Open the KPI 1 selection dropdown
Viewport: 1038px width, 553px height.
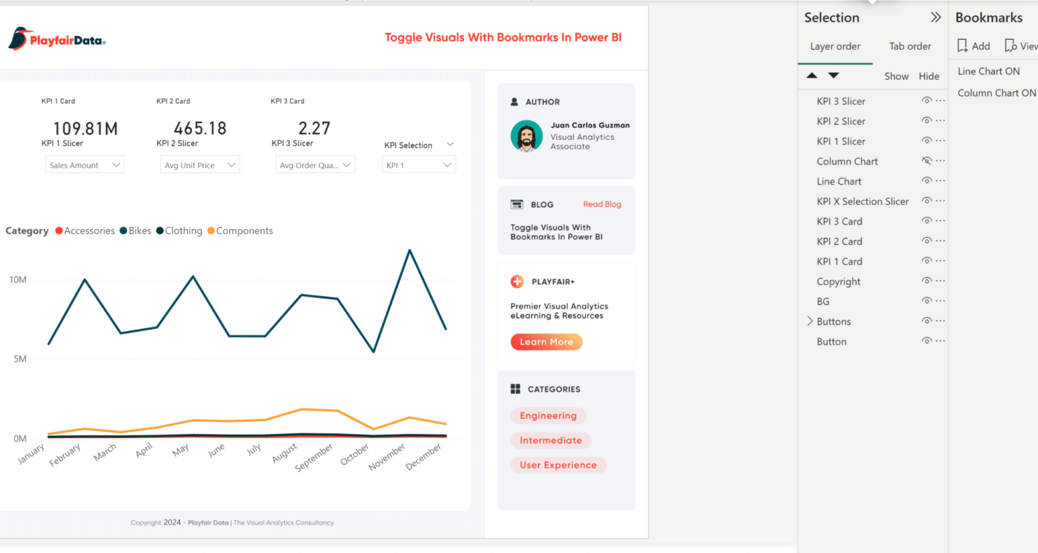[419, 165]
